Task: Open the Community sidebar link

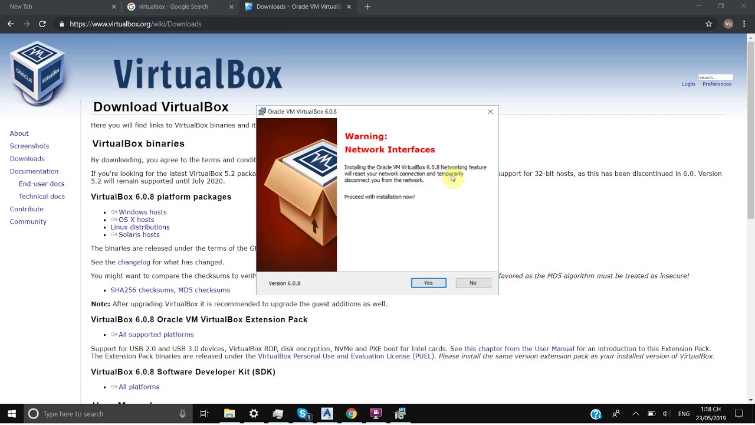Action: click(x=28, y=221)
